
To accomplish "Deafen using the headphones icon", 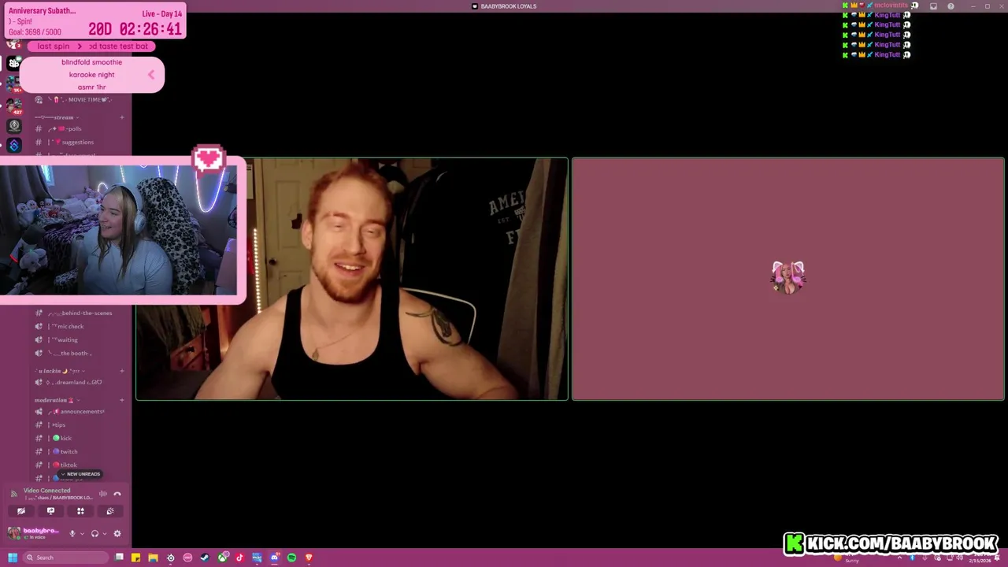I will coord(94,533).
